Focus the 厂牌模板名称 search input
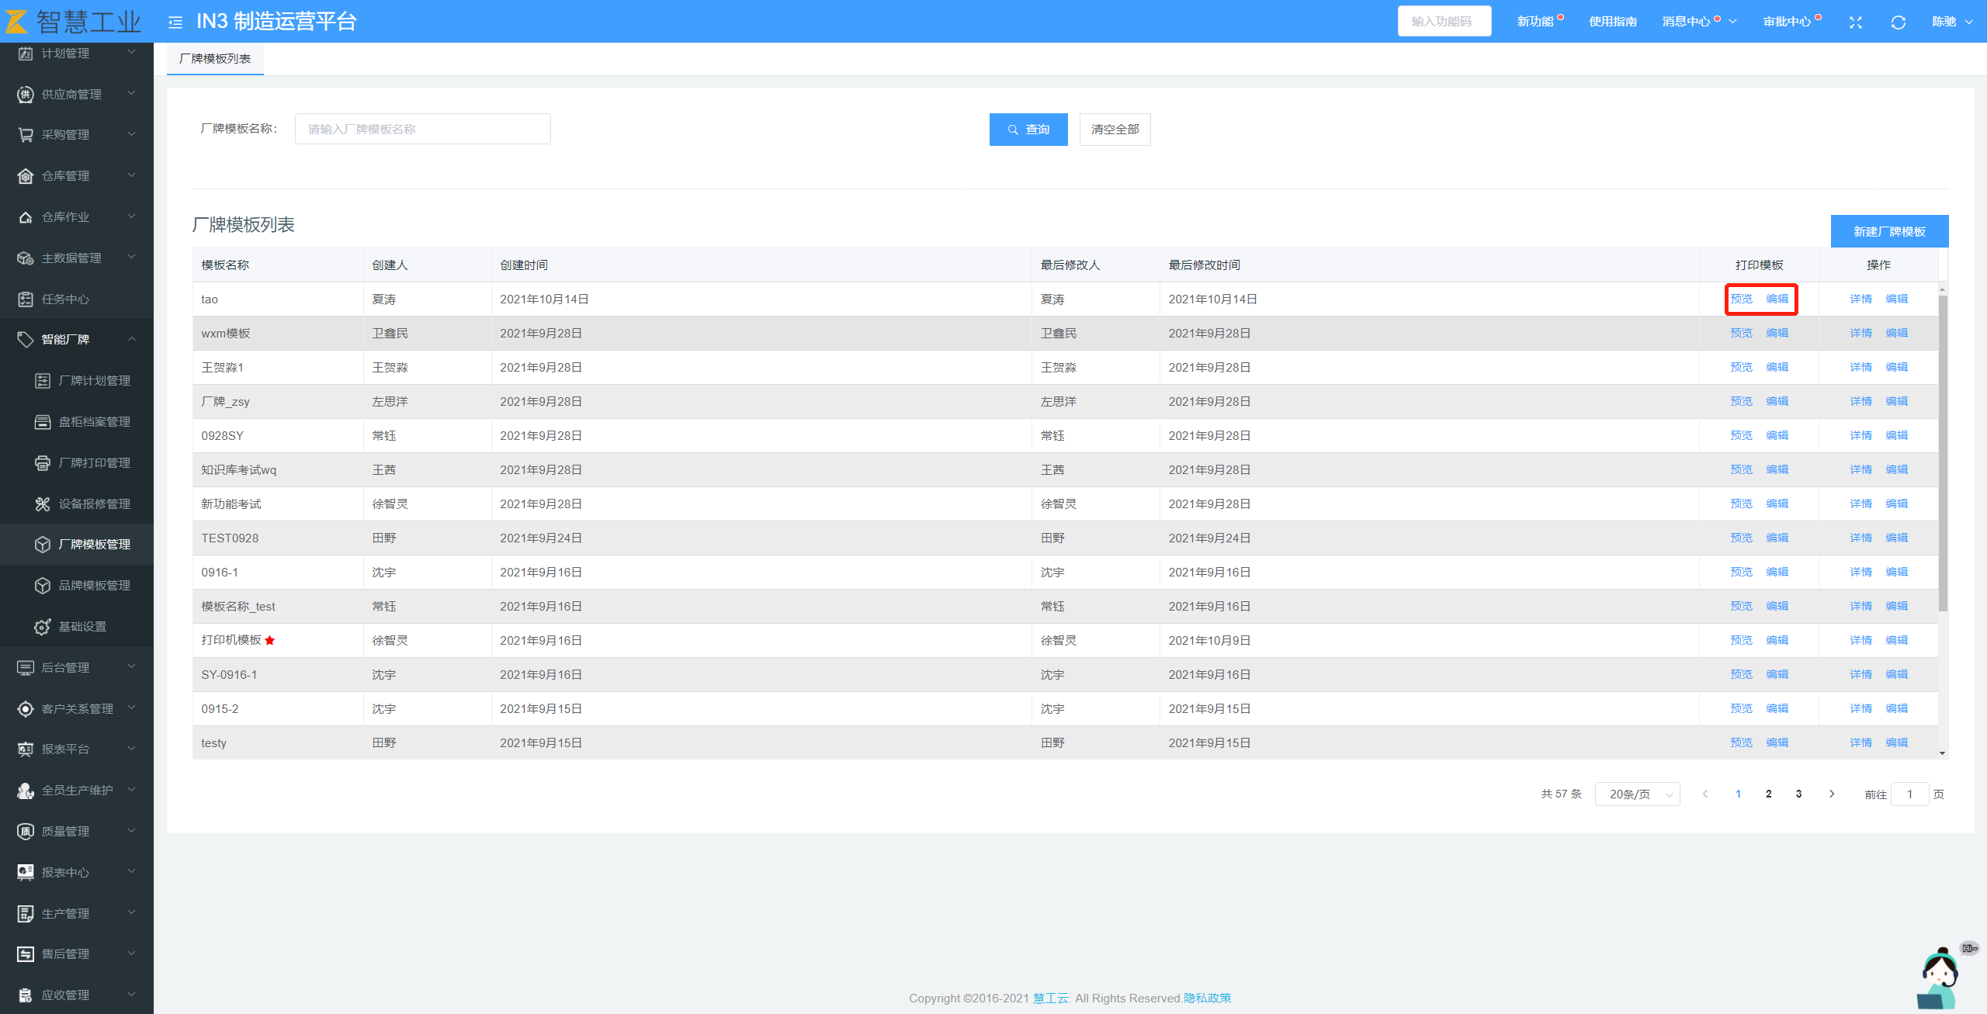Screen dimensions: 1987x1014 [x=422, y=130]
